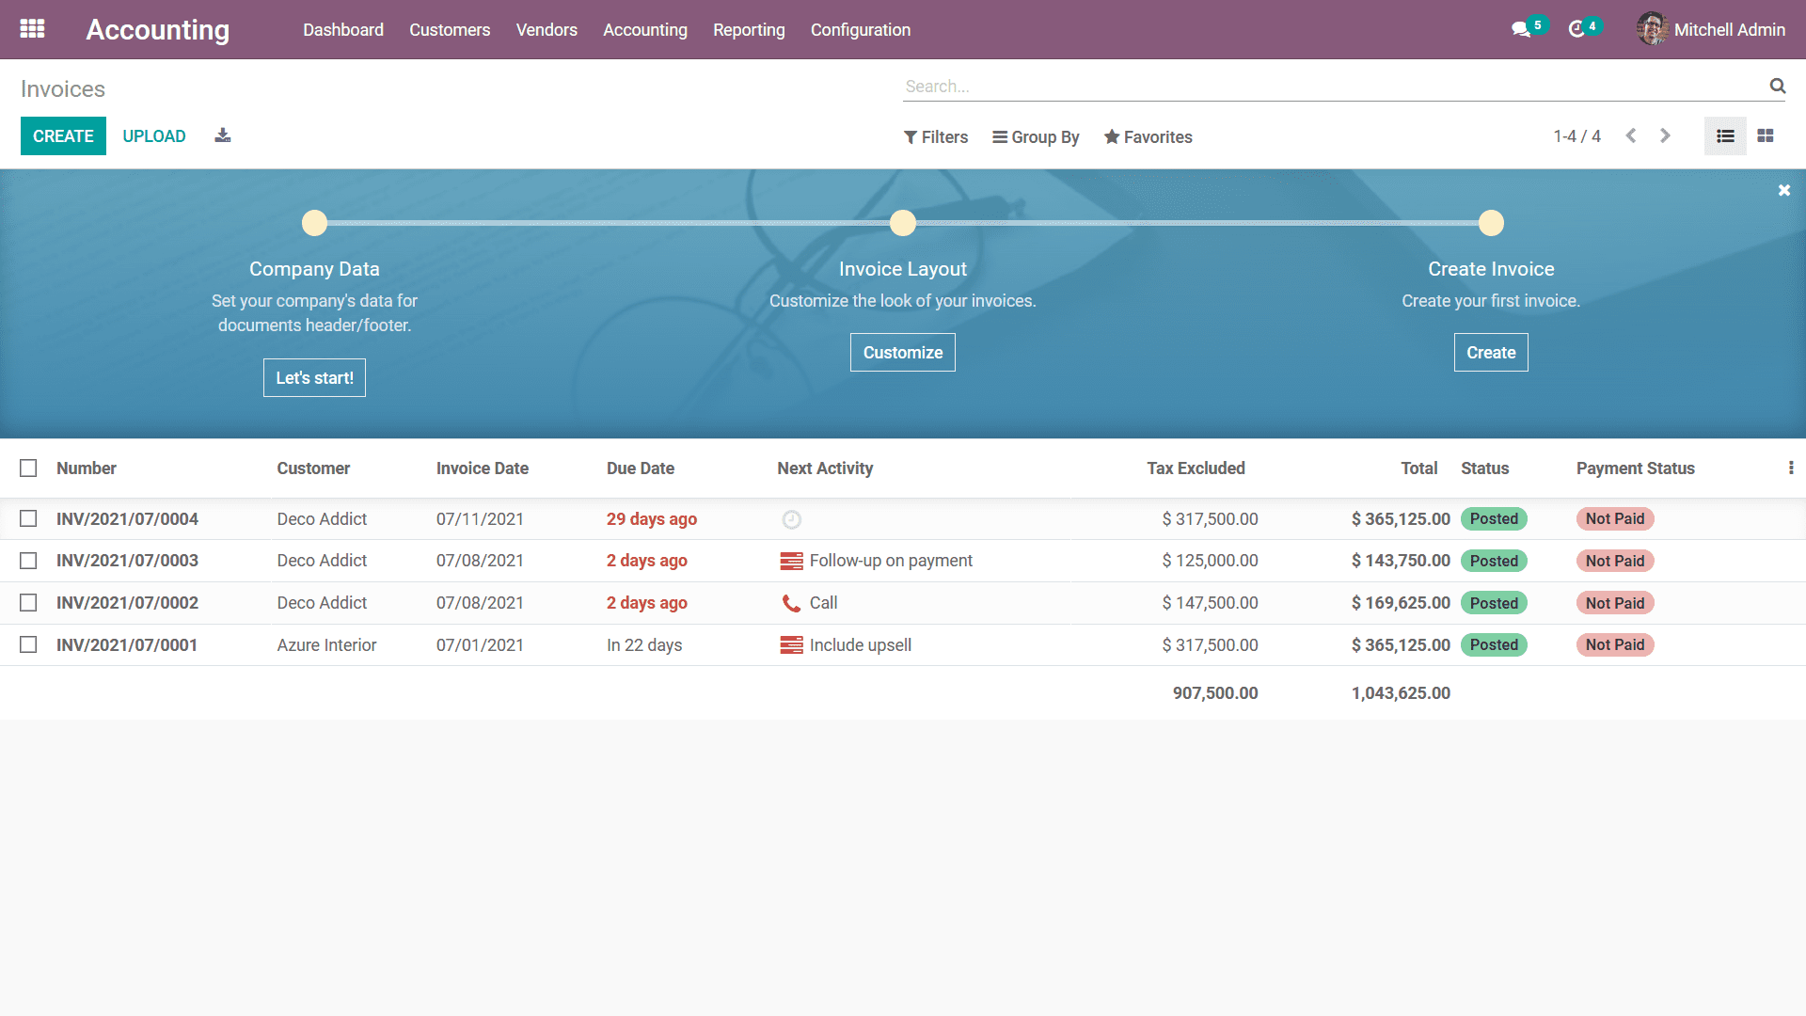
Task: Go to next page arrow
Action: [1665, 136]
